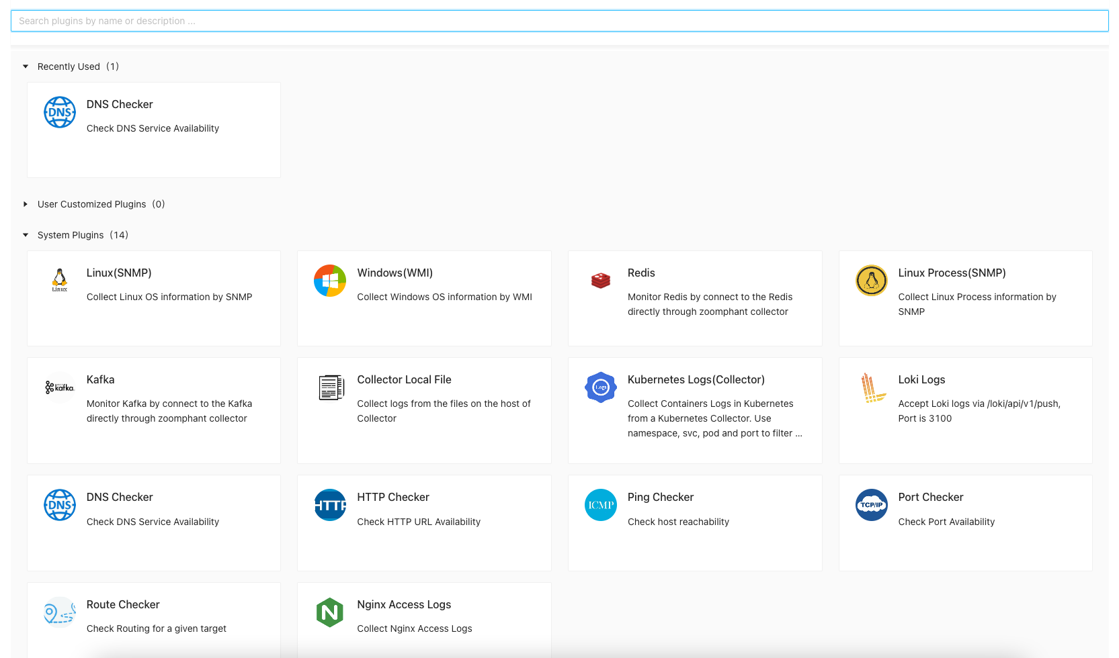This screenshot has height=658, width=1119.
Task: Click the Linux Process(SNMP) penguin icon
Action: click(x=871, y=281)
